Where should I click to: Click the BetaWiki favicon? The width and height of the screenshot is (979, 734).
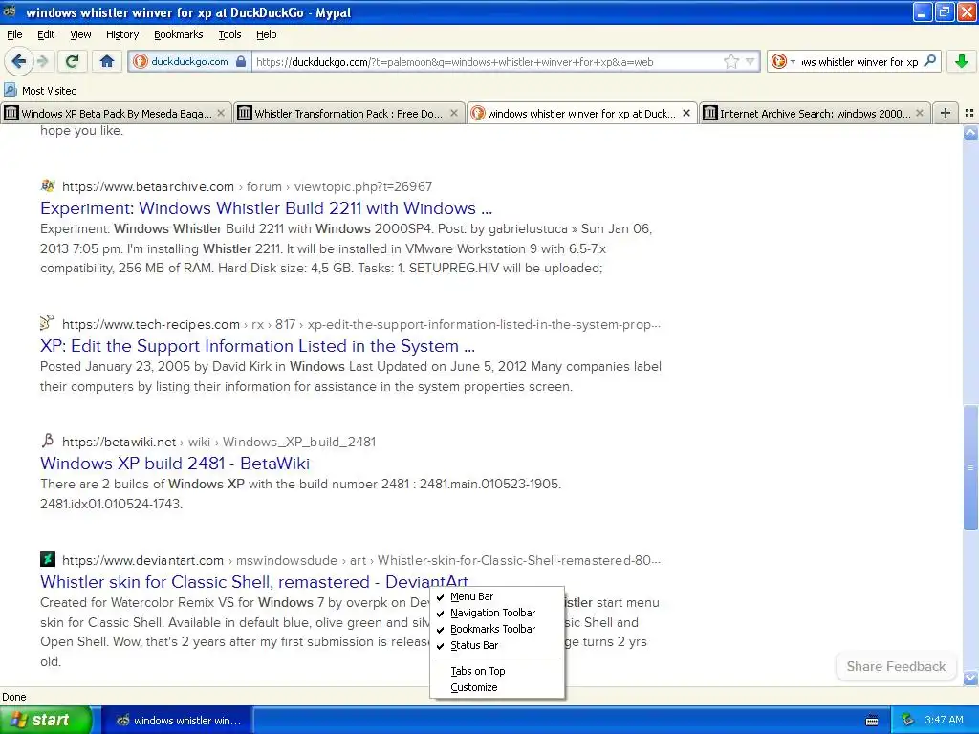(x=48, y=441)
